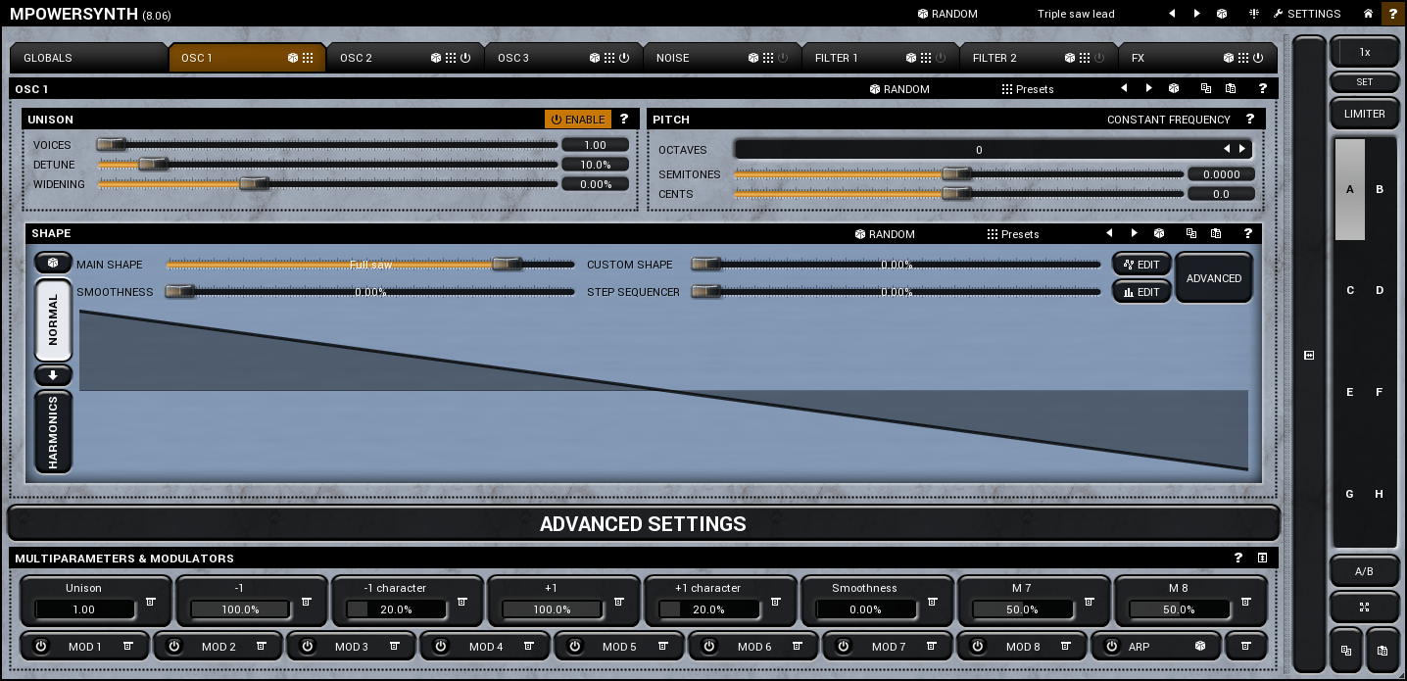Toggle FILTER 2 power switch on tab
This screenshot has width=1407, height=681.
(x=1099, y=58)
